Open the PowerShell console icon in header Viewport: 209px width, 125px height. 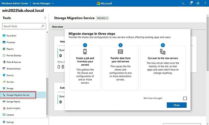184,3
